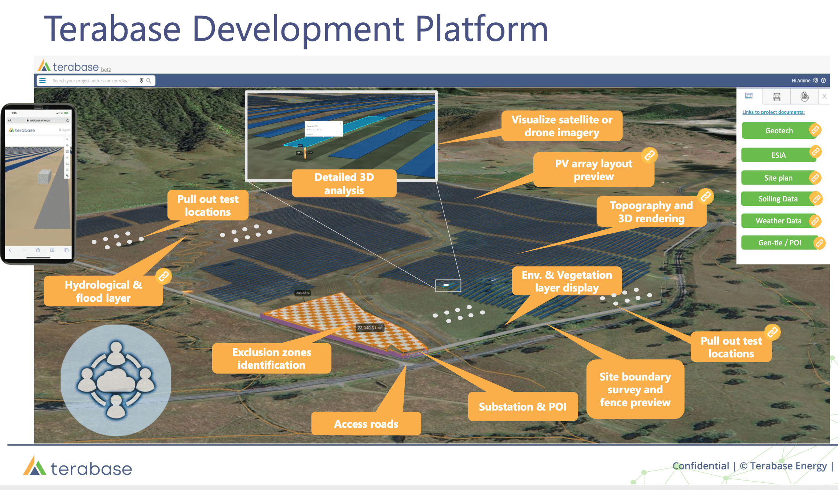Open the link icon on the Geotech button
Image resolution: width=838 pixels, height=490 pixels.
click(815, 130)
